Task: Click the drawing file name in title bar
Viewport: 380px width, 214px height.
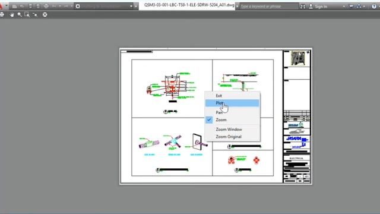Action: click(189, 5)
